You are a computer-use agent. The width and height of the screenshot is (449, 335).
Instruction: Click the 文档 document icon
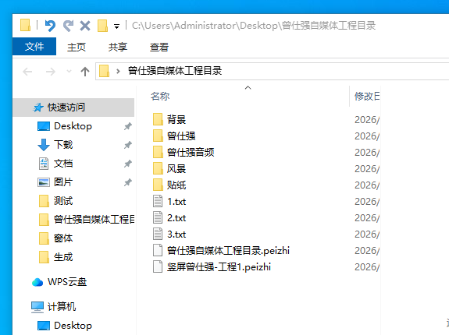coord(44,164)
